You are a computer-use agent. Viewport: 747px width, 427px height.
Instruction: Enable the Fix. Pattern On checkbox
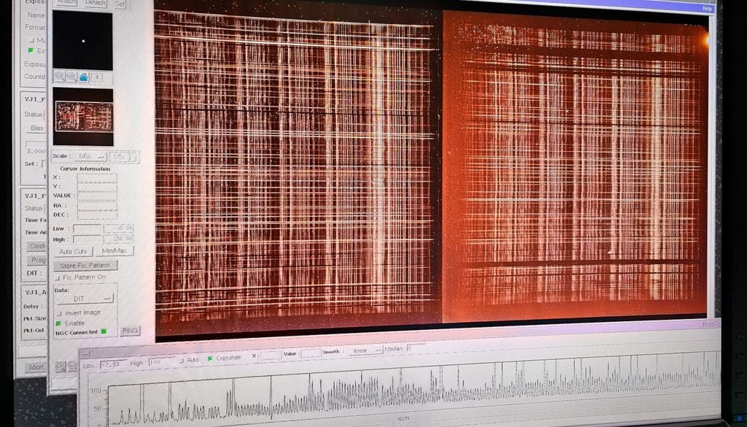(57, 277)
